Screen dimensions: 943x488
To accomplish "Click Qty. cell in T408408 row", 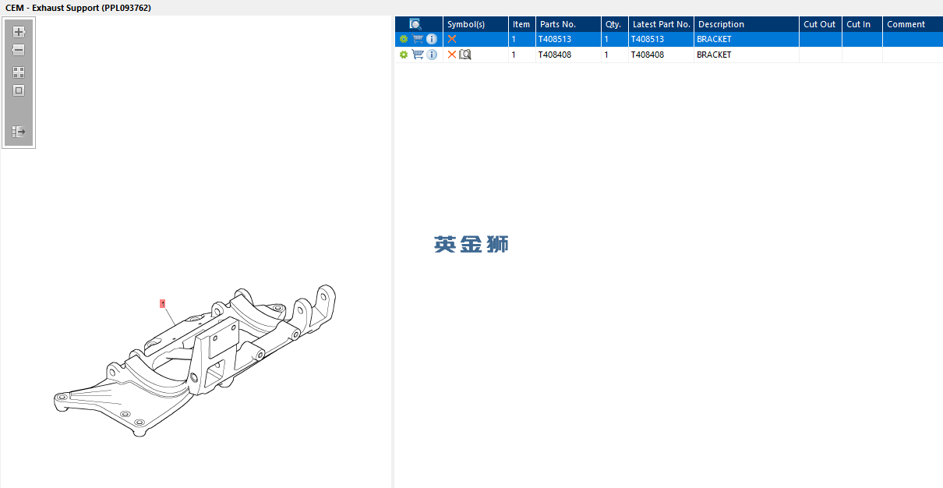I will pyautogui.click(x=614, y=55).
